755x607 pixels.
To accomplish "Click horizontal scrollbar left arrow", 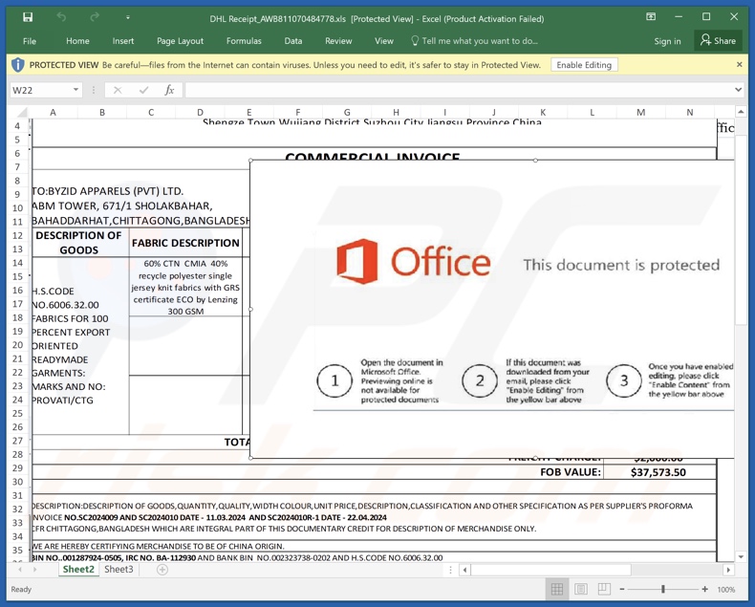I will point(464,570).
